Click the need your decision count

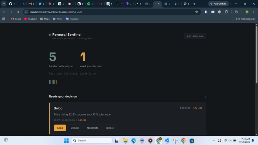83,57
